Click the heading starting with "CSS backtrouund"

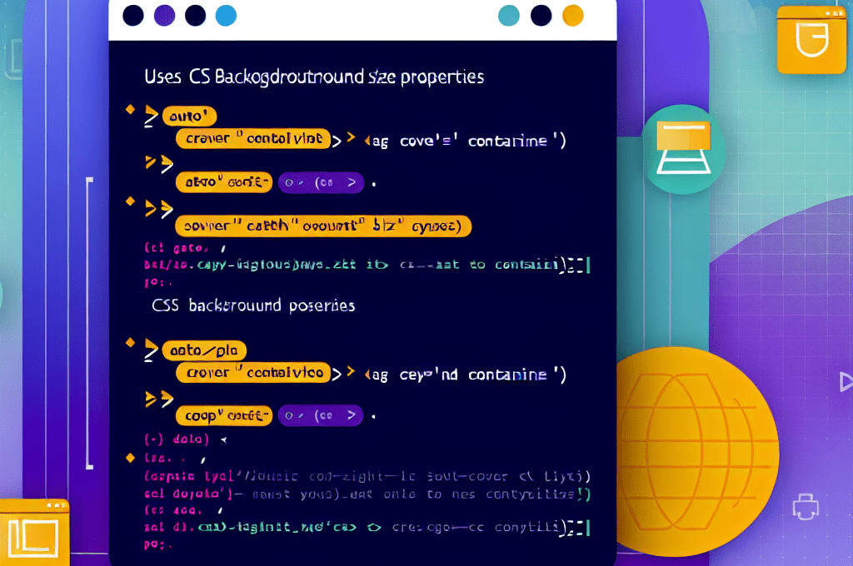[x=253, y=305]
